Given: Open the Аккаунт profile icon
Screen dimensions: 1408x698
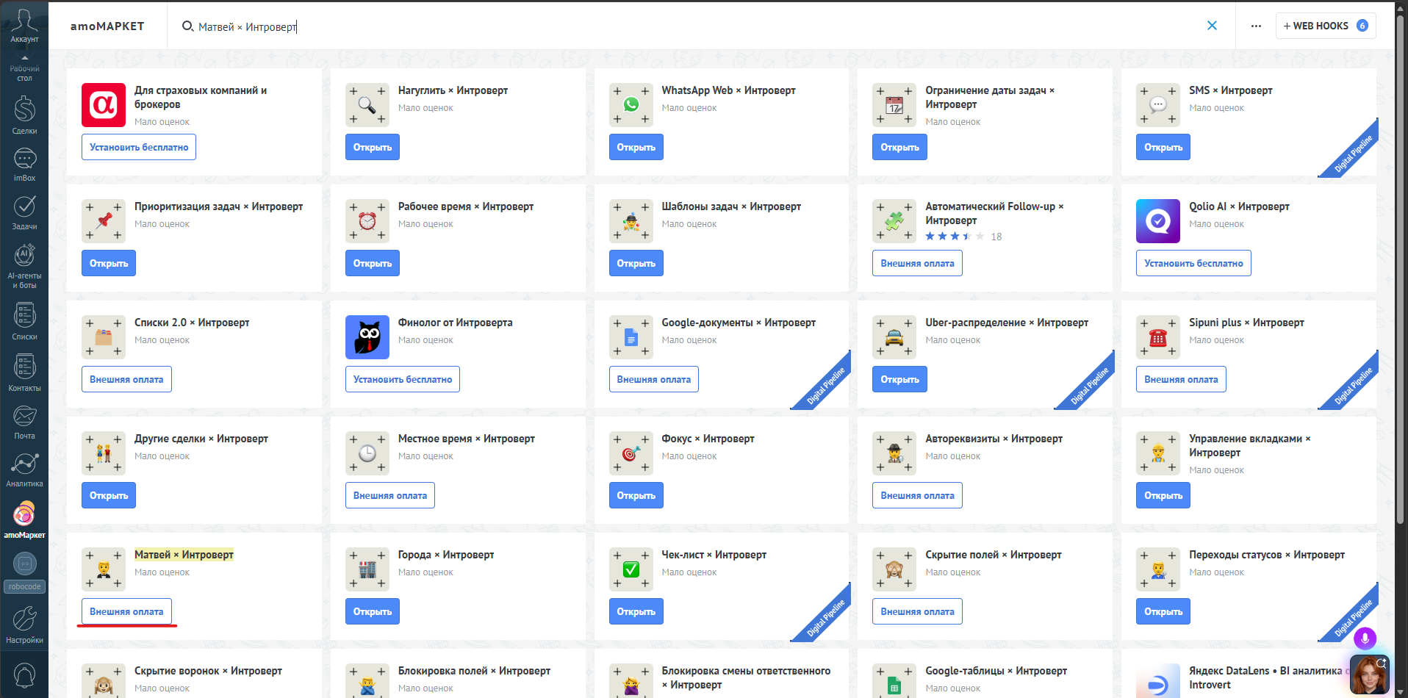Looking at the screenshot, I should point(24,25).
